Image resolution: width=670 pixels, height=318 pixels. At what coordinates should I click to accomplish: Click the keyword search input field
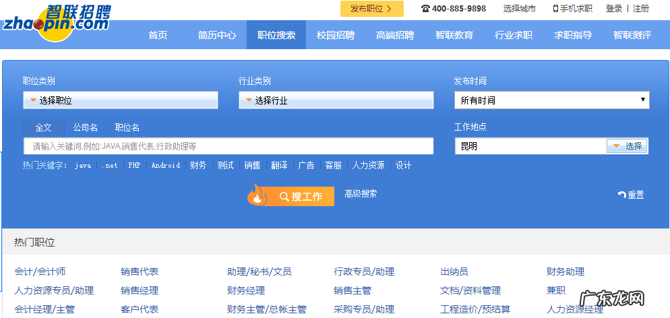(x=228, y=146)
